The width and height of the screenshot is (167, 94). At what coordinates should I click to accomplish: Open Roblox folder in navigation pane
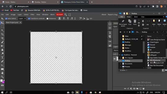[x=127, y=48]
